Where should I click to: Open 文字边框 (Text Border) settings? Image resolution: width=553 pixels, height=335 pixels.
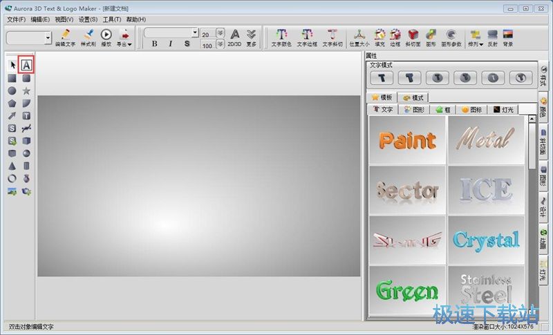point(307,38)
